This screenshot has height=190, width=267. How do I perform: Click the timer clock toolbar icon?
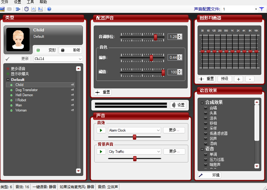tap(26, 9)
